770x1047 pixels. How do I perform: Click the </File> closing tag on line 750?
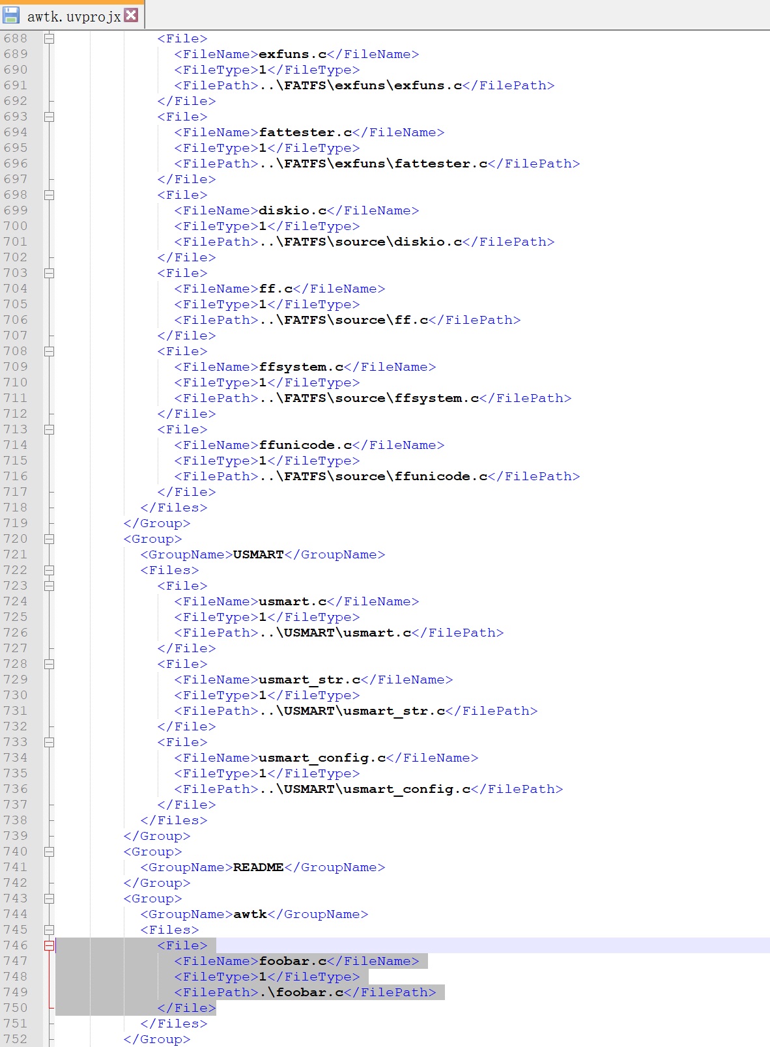tap(186, 1008)
